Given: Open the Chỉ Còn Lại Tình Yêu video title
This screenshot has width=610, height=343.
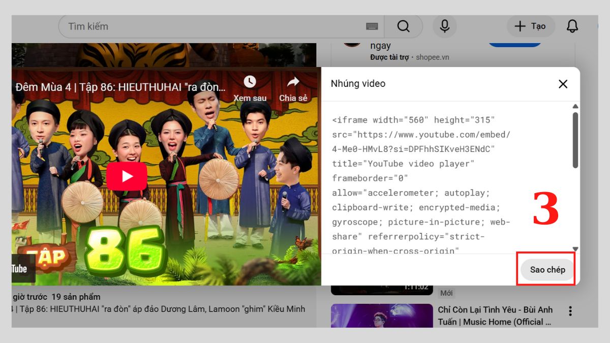Looking at the screenshot, I should click(496, 316).
